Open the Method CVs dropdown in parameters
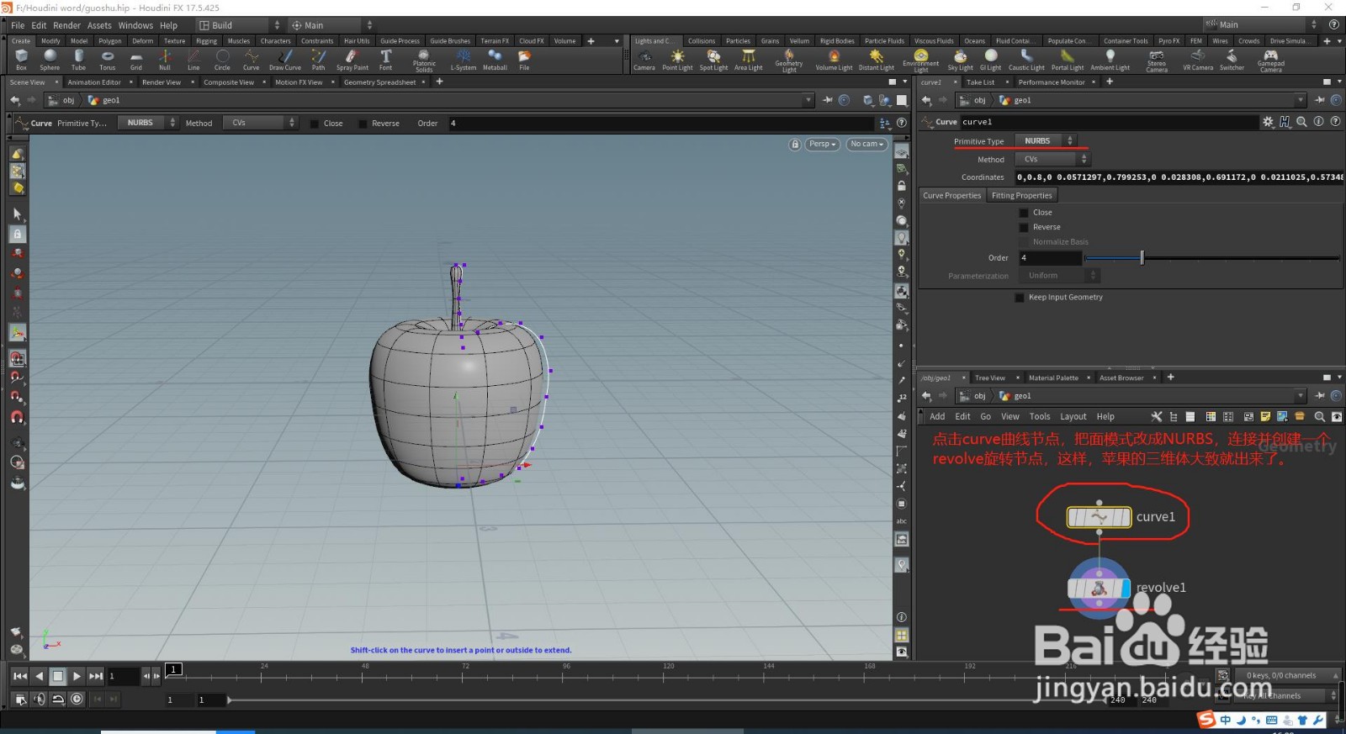The height and width of the screenshot is (734, 1346). pos(1052,159)
